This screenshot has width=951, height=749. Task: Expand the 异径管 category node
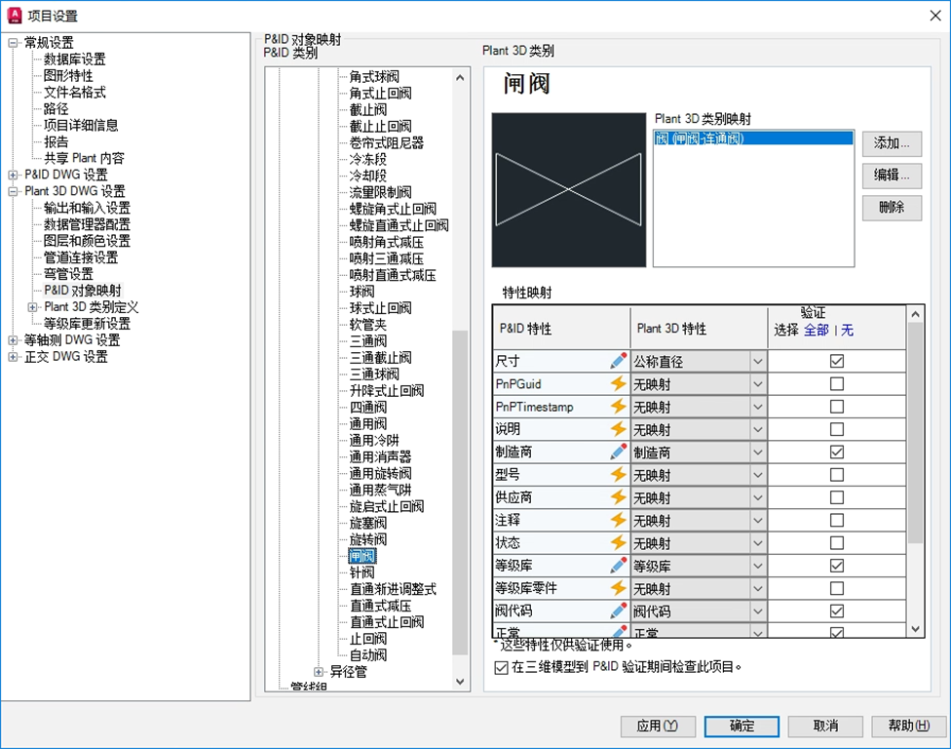319,672
